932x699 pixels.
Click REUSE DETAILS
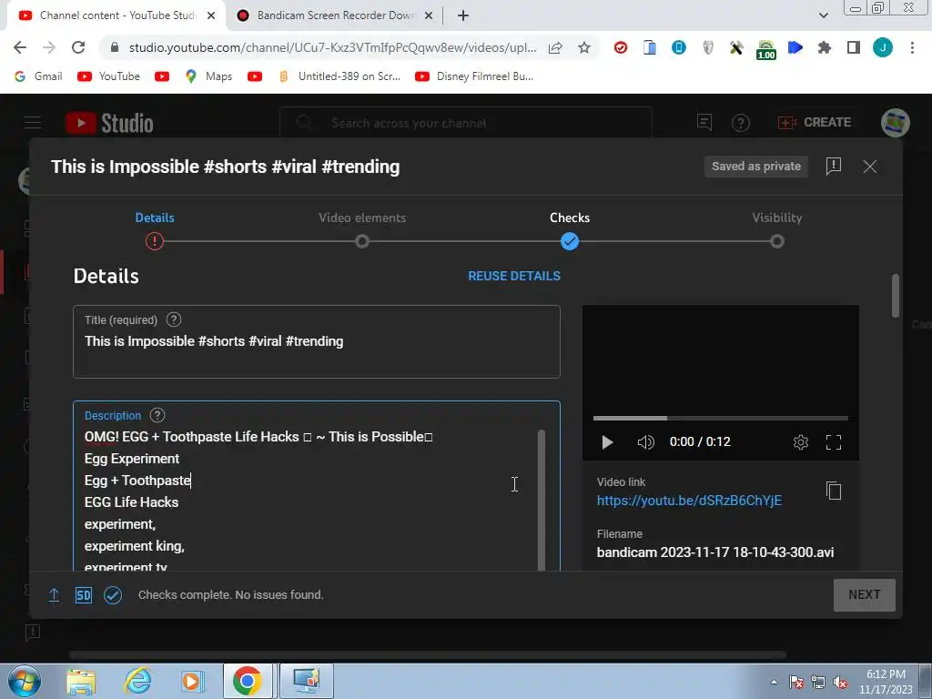[x=514, y=276]
